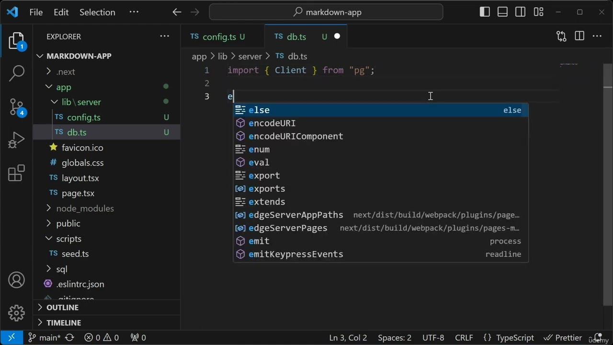The width and height of the screenshot is (613, 345).
Task: Open the Selection menu
Action: pyautogui.click(x=97, y=12)
